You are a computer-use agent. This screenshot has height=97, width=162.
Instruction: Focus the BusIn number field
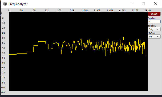154,21
